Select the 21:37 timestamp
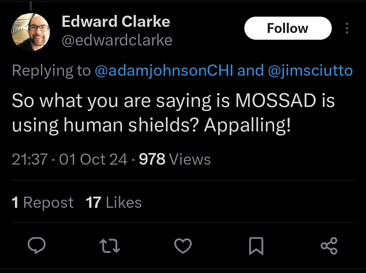This screenshot has width=366, height=273. pyautogui.click(x=29, y=159)
